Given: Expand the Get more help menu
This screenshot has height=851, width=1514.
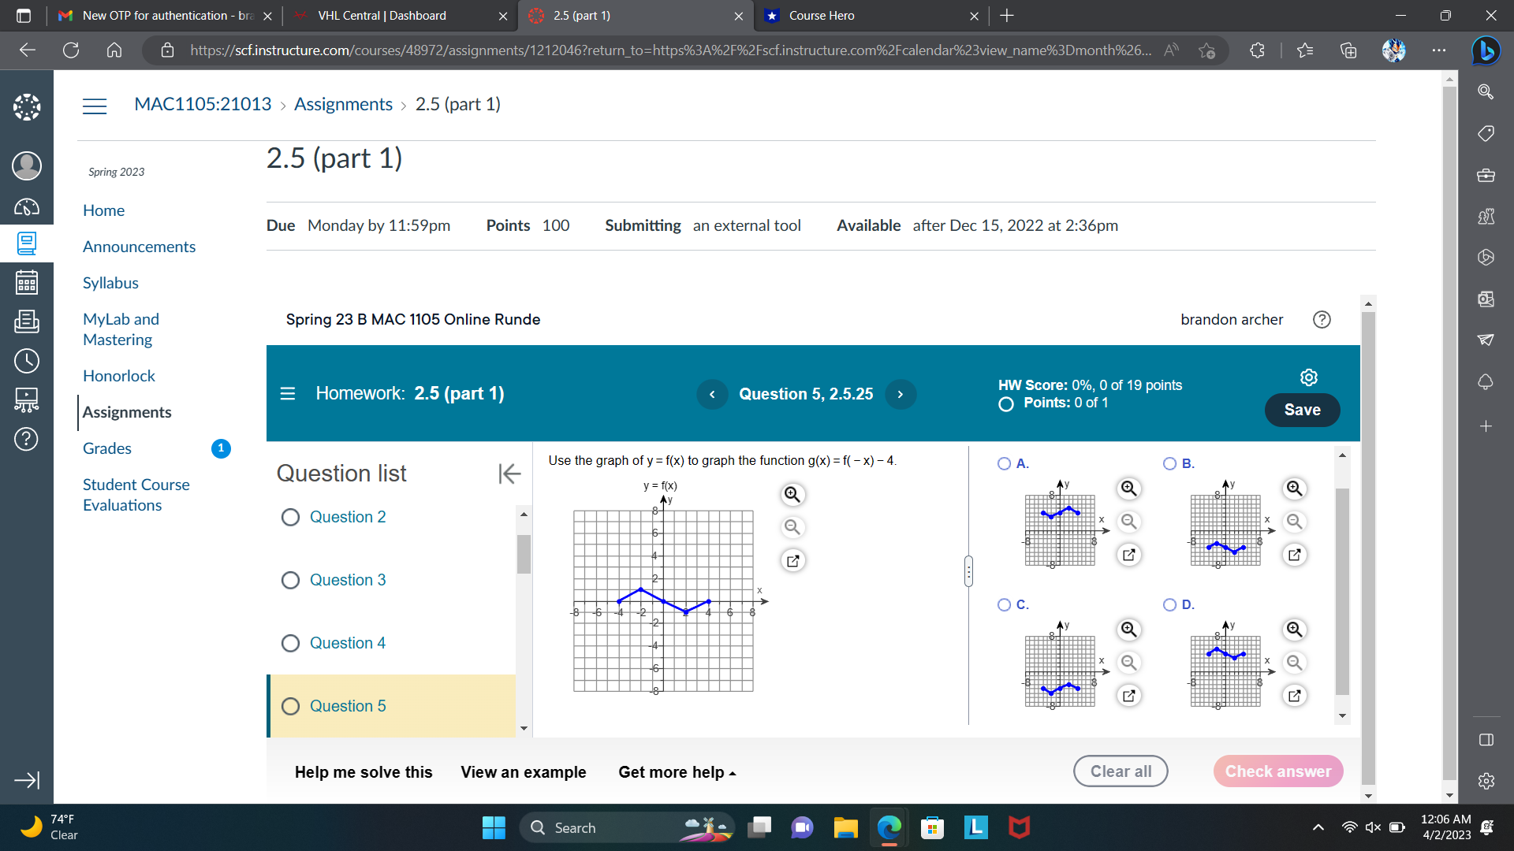Looking at the screenshot, I should click(x=677, y=772).
